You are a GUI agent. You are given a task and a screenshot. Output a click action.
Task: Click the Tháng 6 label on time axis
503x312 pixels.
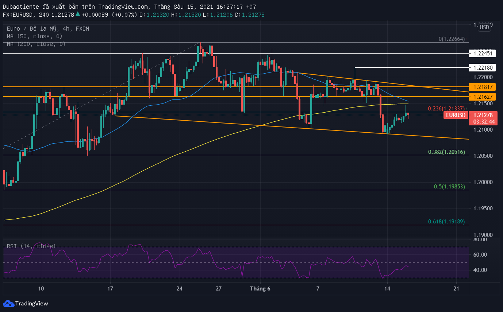260,289
